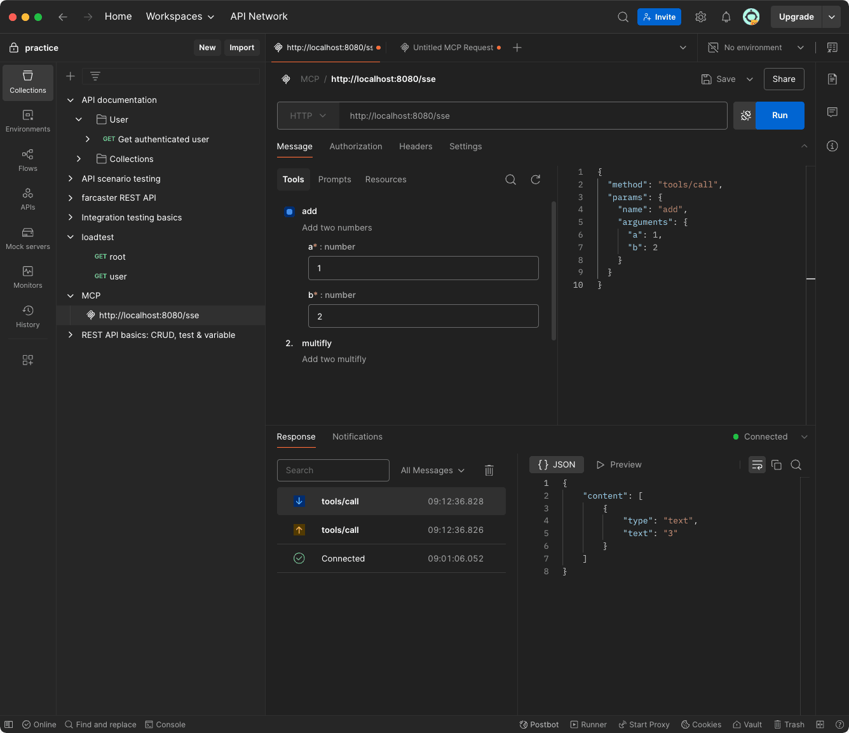Viewport: 849px width, 733px height.
Task: Expand the Get authenticated user request
Action: click(88, 139)
